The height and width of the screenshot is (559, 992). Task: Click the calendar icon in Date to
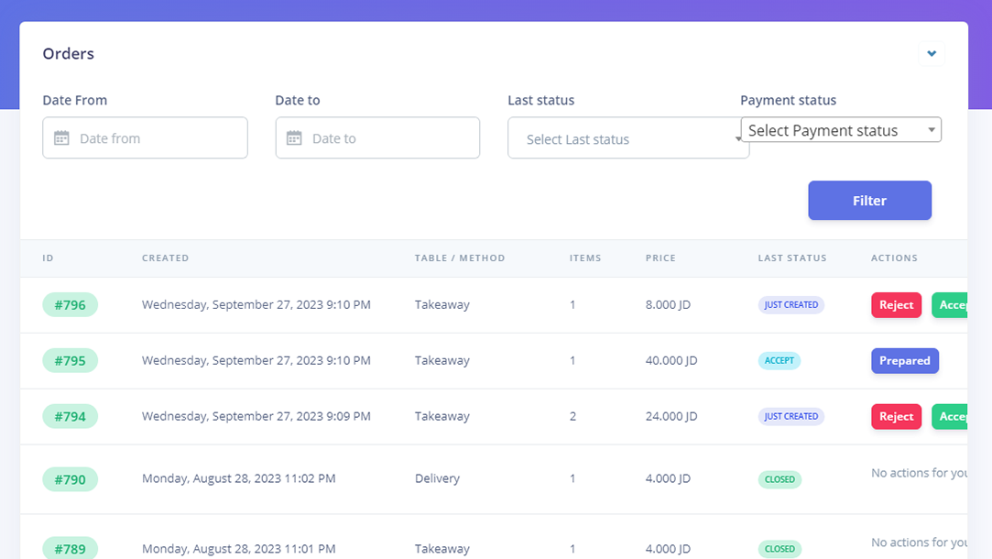294,138
